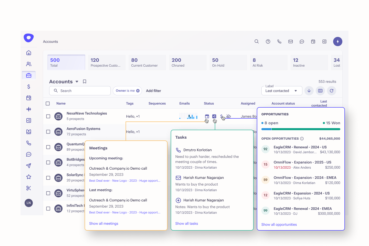Click the accounts Search field

tap(80, 91)
